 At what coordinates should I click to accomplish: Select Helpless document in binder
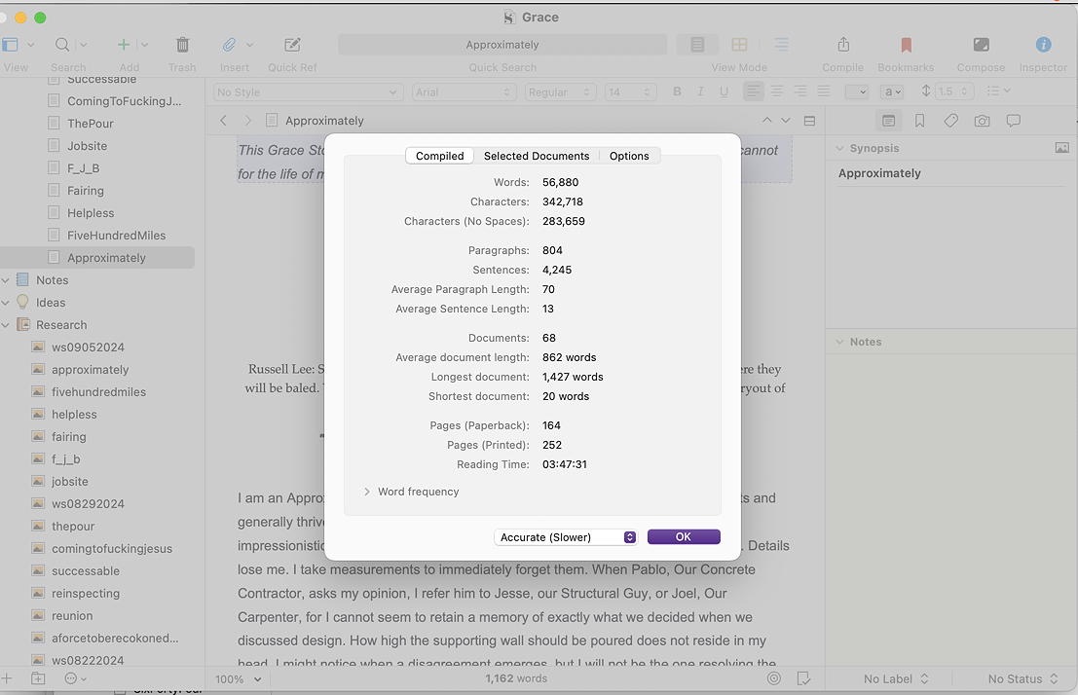[90, 213]
